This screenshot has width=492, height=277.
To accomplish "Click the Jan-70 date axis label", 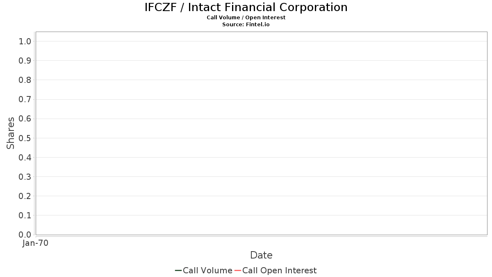I will [36, 243].
